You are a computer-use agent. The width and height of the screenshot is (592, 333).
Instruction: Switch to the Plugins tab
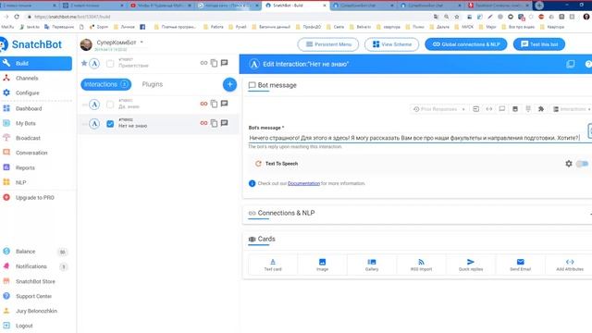153,84
